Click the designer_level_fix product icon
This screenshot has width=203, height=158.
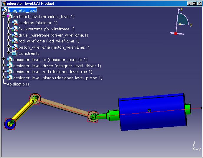[x=10, y=60]
